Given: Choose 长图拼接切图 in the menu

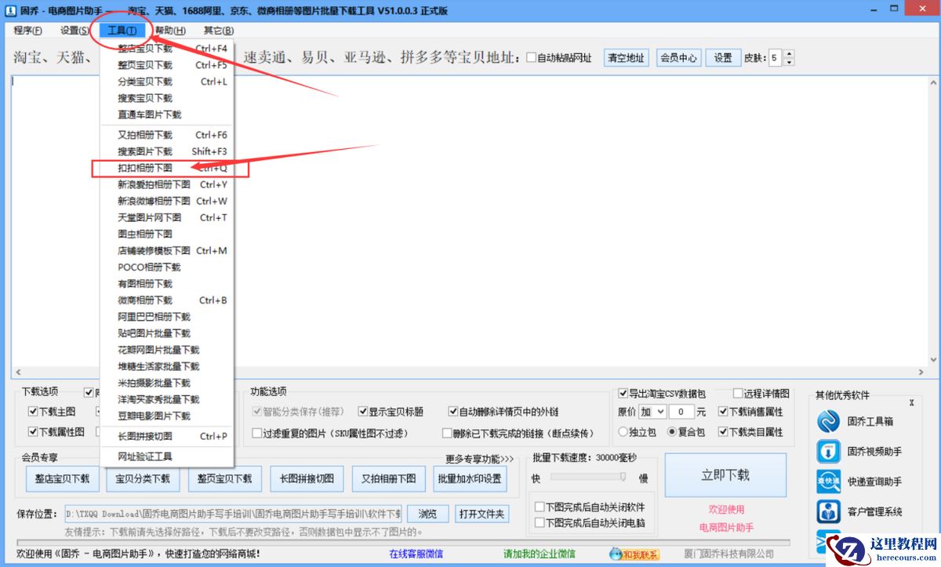Looking at the screenshot, I should click(x=167, y=436).
